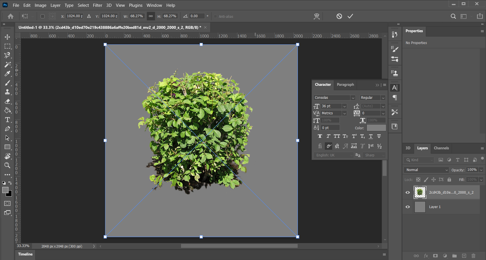Open the Kind layer filter dropdown
The height and width of the screenshot is (260, 486).
(419, 160)
